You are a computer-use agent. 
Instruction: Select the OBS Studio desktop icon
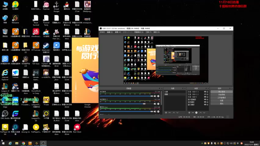[x=5, y=115]
